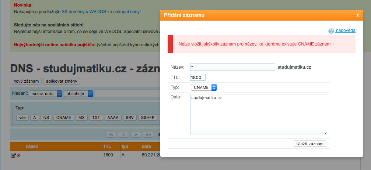The width and height of the screenshot is (371, 170).
Task: Go to previous page with < button
Action: [x=123, y=134]
